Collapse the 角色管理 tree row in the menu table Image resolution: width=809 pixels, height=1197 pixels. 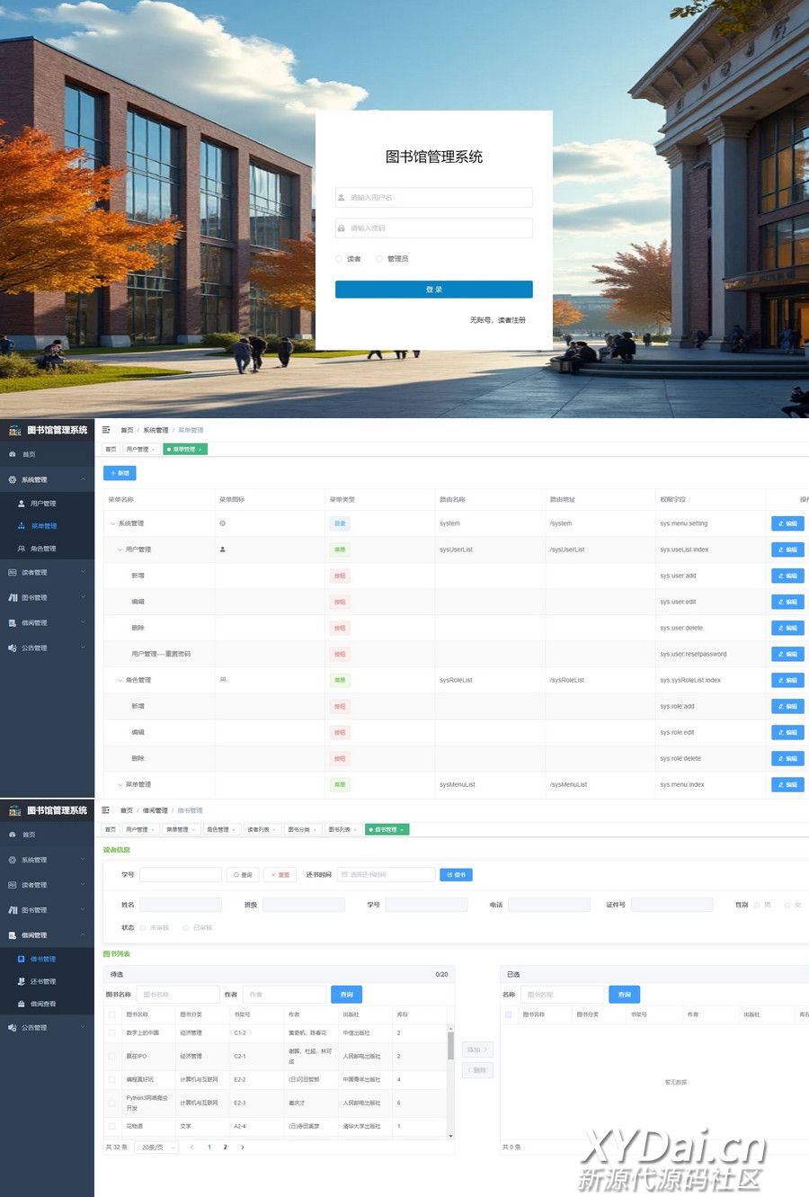point(120,681)
